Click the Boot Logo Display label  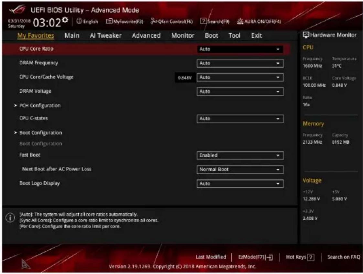(39, 183)
